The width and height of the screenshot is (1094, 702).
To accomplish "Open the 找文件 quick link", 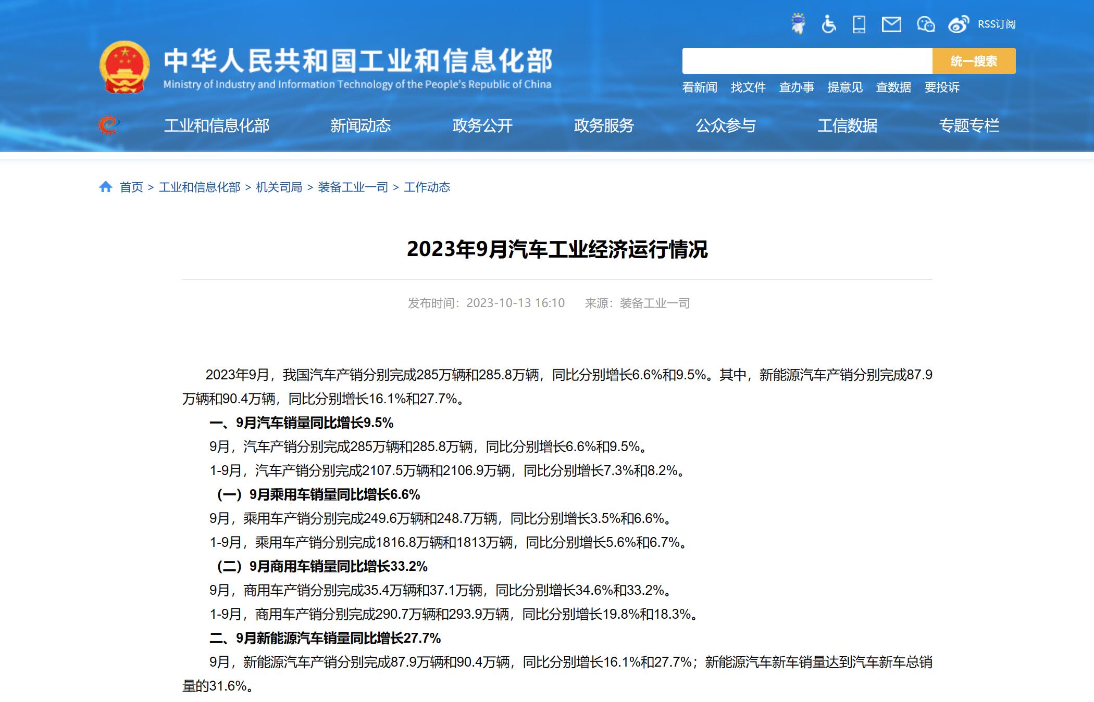I will (x=748, y=87).
